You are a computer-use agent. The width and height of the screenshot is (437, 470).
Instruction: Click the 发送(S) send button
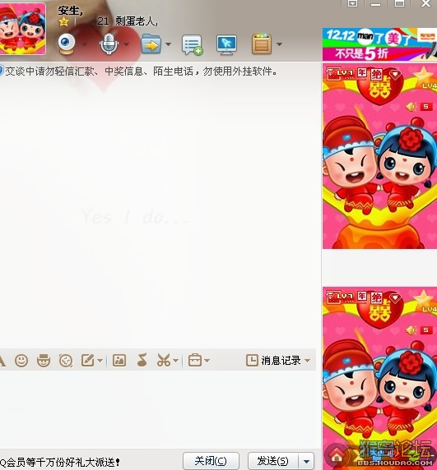(273, 461)
